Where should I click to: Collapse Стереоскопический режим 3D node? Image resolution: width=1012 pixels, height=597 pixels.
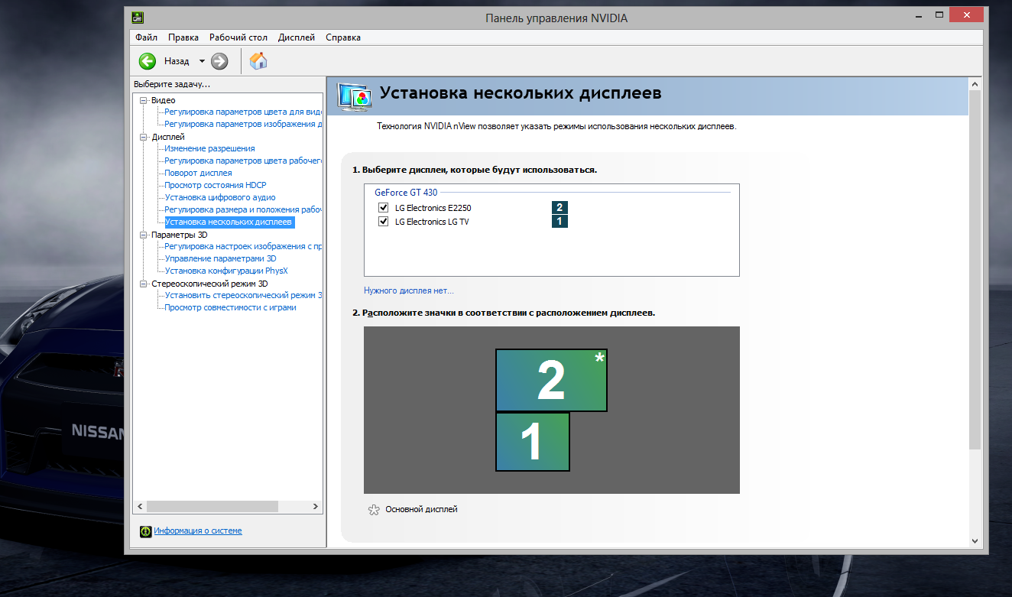pyautogui.click(x=143, y=284)
